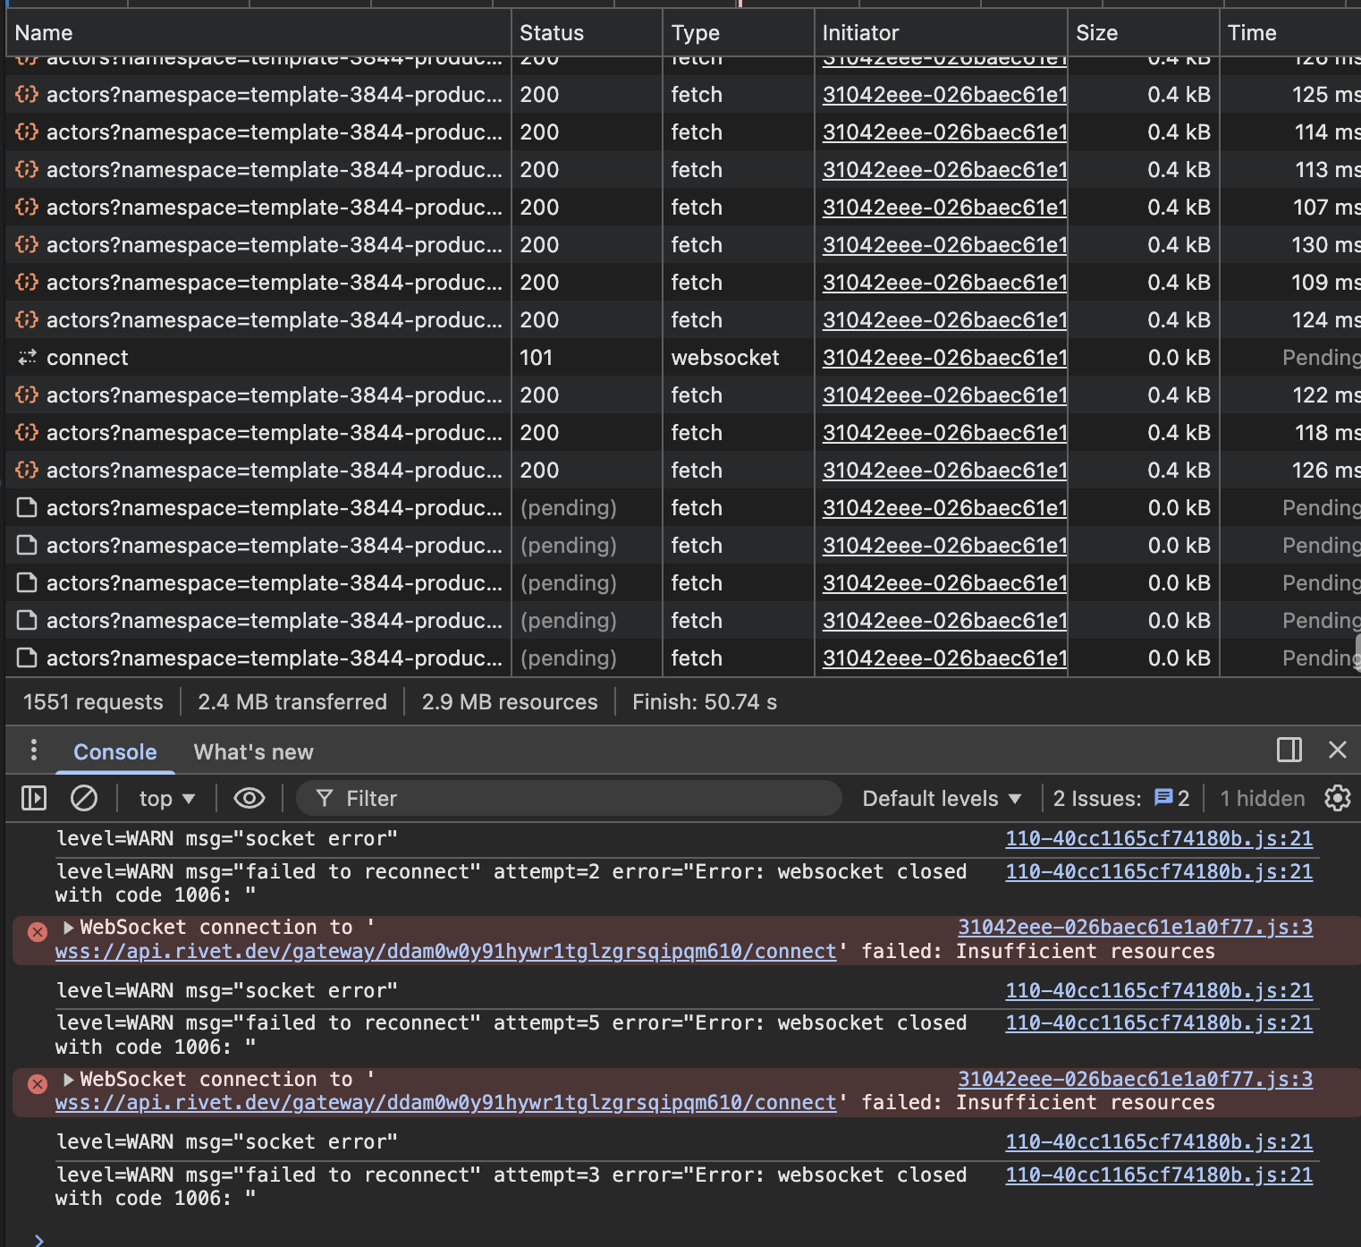Expand the first WebSocket connection error

tap(69, 928)
